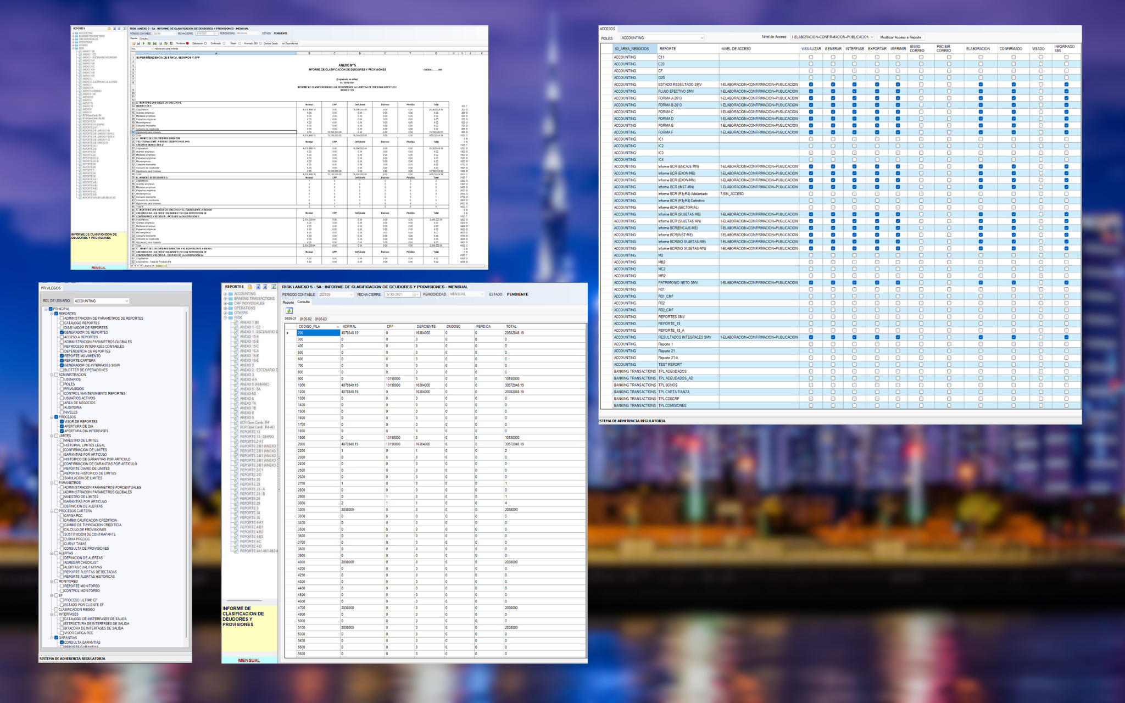
Task: Click the cell reference box in spreadsheet window
Action: pos(142,49)
